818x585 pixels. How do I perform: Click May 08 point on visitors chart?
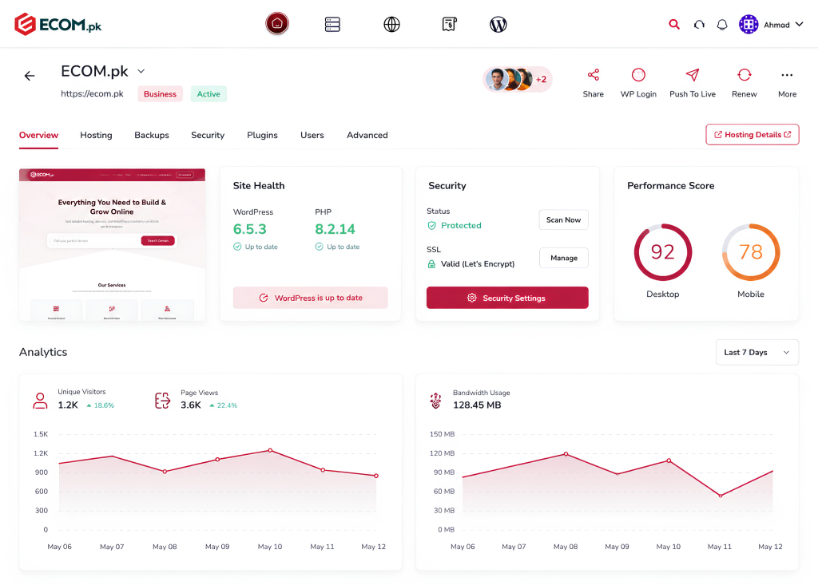tap(165, 472)
